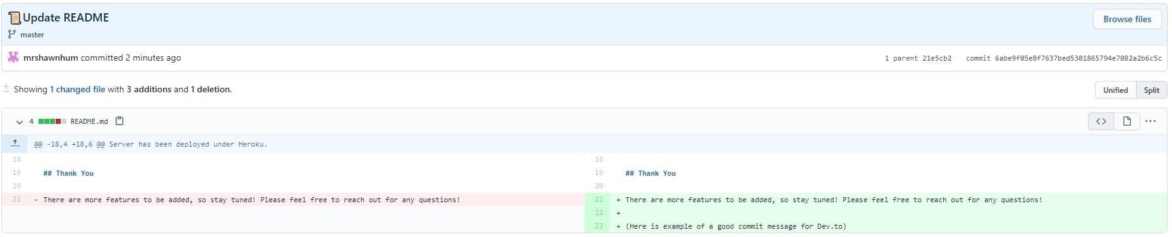Collapse the README.md diff with the chevron

pyautogui.click(x=19, y=121)
